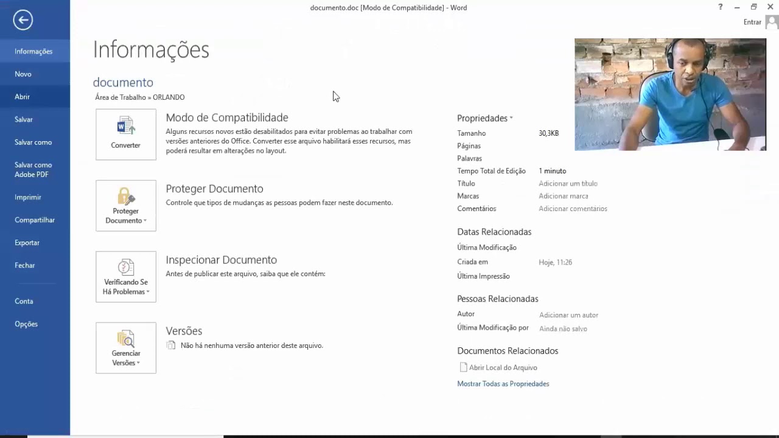779x438 pixels.
Task: Click Adicionar um autor field
Action: tap(568, 315)
